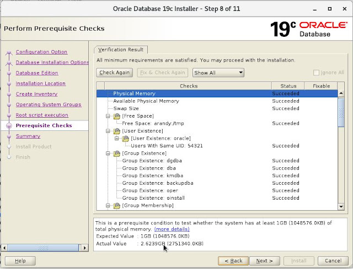Go to Database Installation Options step
The width and height of the screenshot is (353, 269).
[52, 62]
